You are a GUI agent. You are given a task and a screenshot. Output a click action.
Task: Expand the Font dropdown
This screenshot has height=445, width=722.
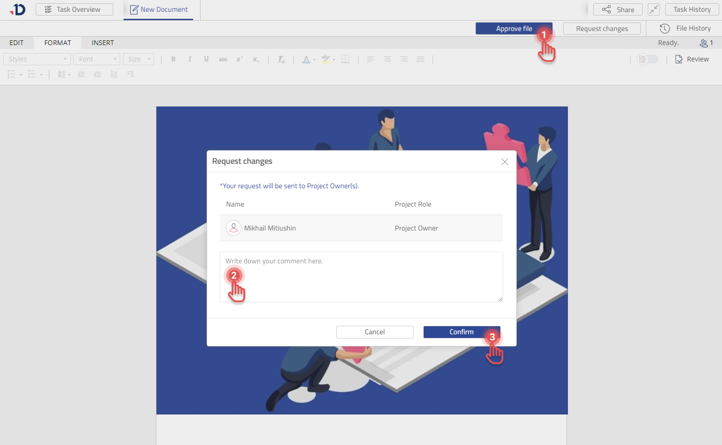point(97,59)
